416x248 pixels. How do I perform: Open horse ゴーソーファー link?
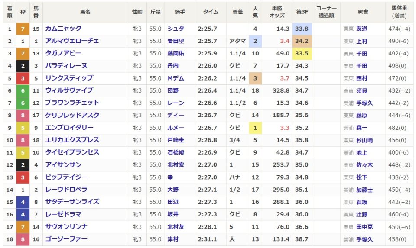click(66, 239)
